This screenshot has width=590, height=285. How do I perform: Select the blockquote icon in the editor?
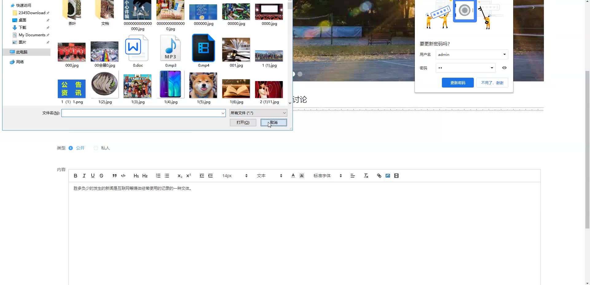point(114,175)
